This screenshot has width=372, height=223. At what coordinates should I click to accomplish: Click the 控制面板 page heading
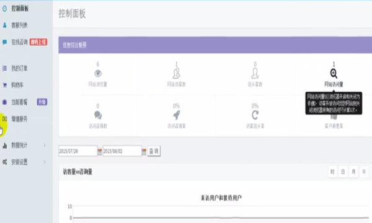click(72, 14)
